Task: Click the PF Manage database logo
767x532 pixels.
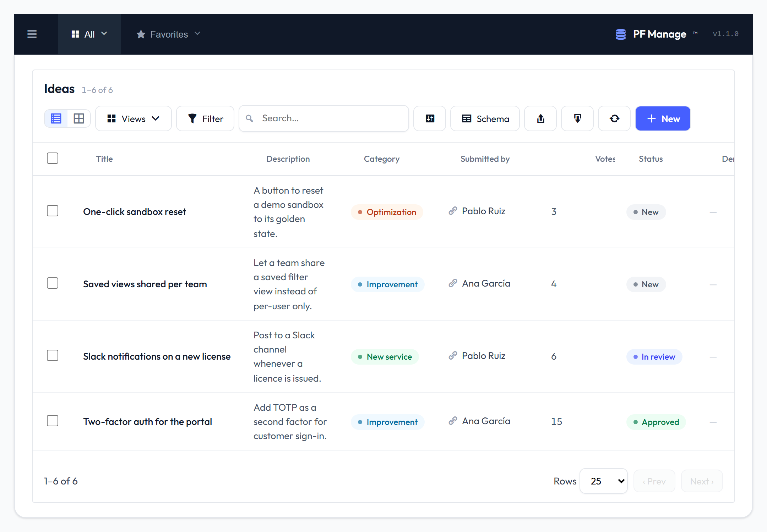Action: (621, 34)
